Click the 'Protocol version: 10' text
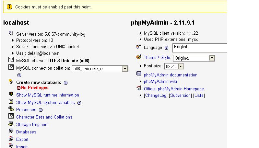This screenshot has height=148, width=259. [x=35, y=40]
